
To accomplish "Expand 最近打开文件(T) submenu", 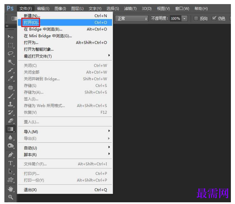I will [x=65, y=56].
